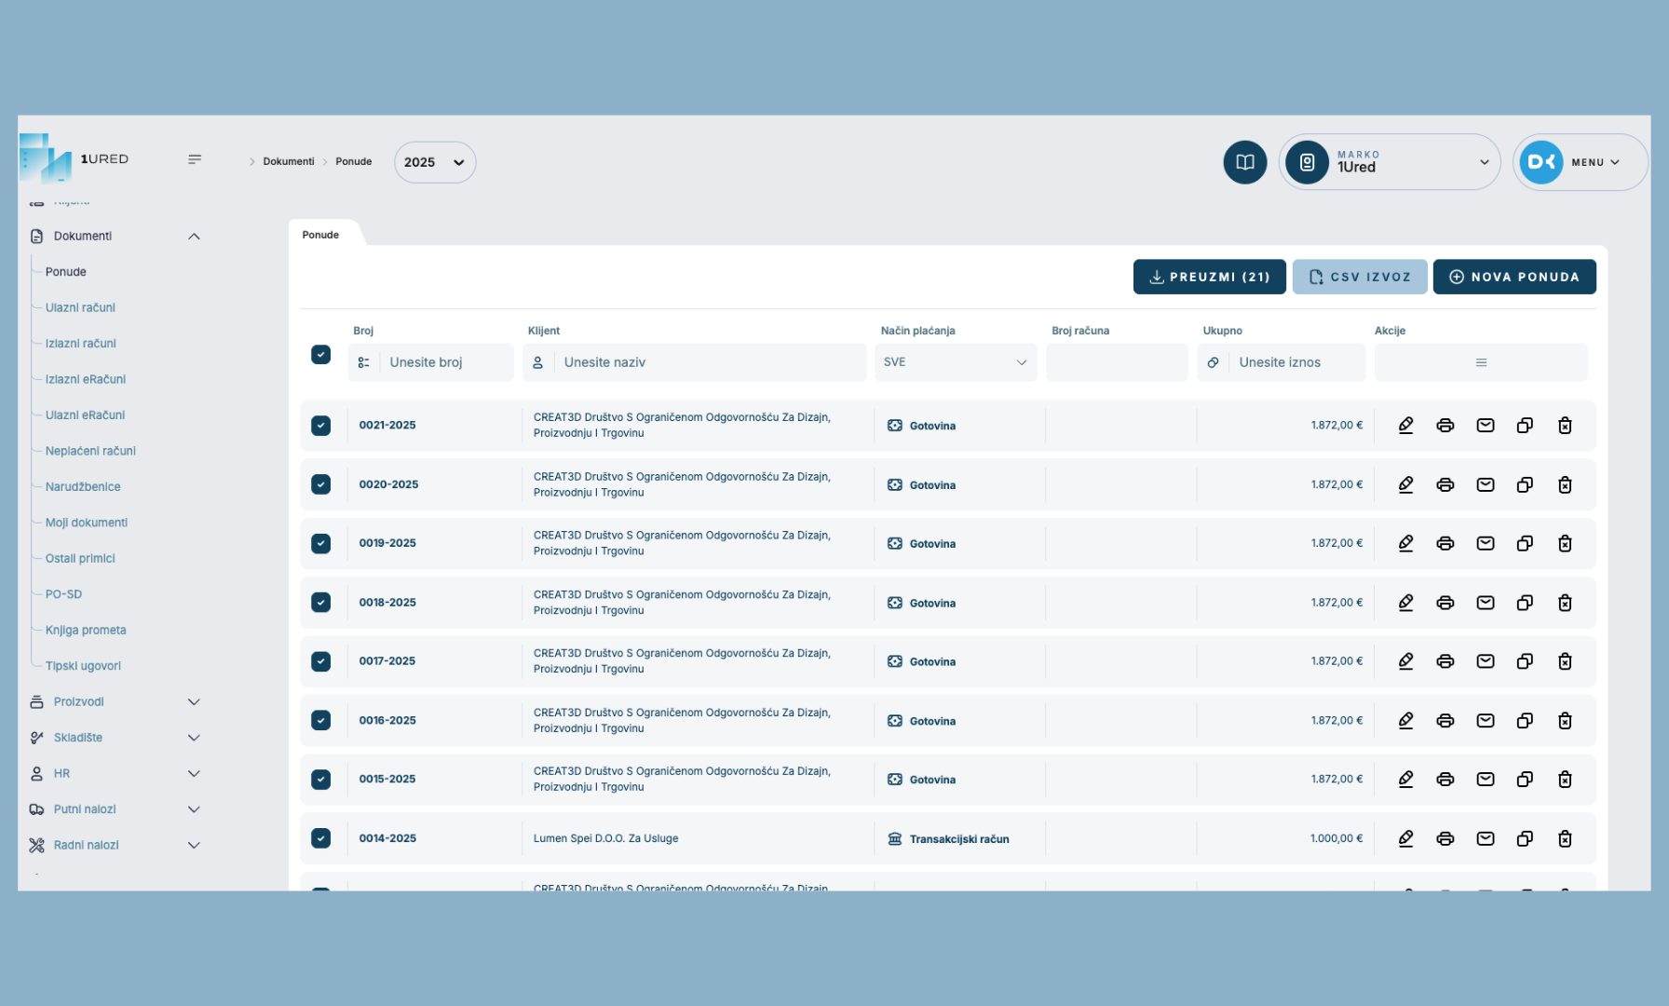
Task: Uncheck the select-all checkbox in table header
Action: (320, 355)
